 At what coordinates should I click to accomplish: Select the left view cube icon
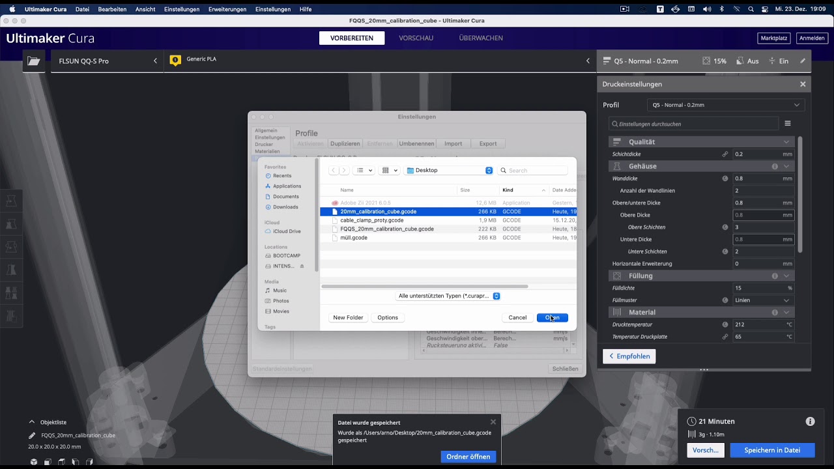point(76,462)
